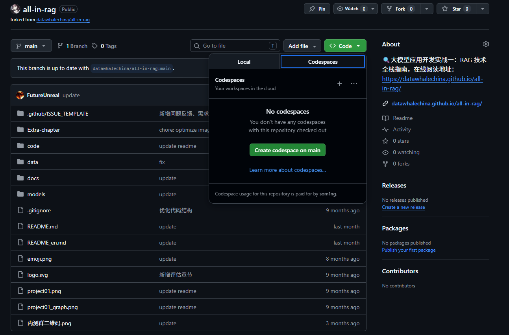This screenshot has height=335, width=509.
Task: Click the FutureUnreal commit author avatar
Action: [x=20, y=95]
